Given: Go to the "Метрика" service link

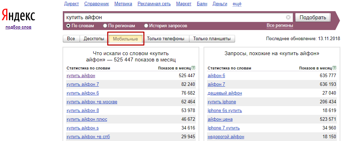Looking at the screenshot, I should click(124, 4).
